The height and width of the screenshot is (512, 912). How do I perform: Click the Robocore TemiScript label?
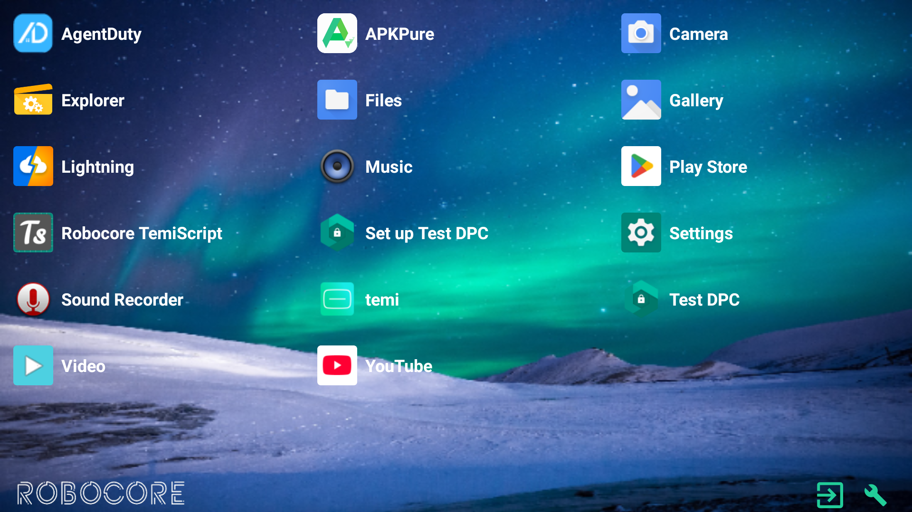click(142, 233)
